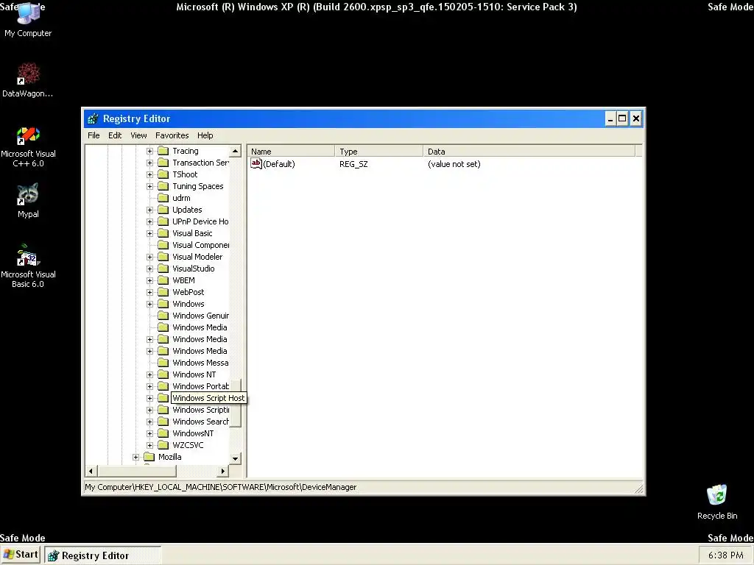Viewport: 754px width, 565px height.
Task: Select the Visual Modeler folder icon
Action: tap(163, 257)
